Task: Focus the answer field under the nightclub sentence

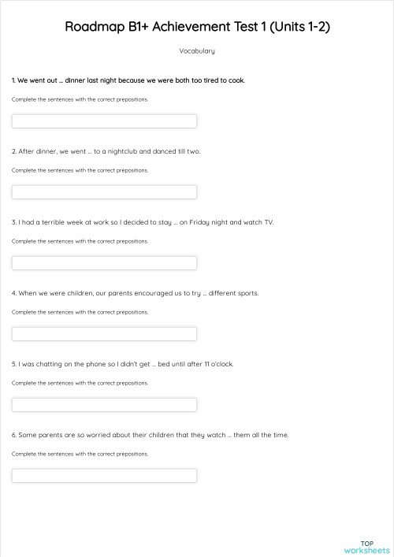Action: [x=104, y=192]
